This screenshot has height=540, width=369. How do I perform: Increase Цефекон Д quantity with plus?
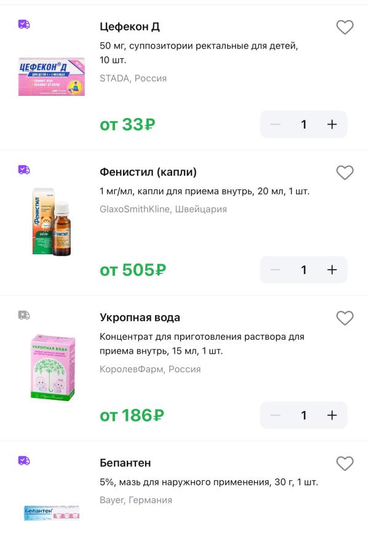tap(332, 124)
